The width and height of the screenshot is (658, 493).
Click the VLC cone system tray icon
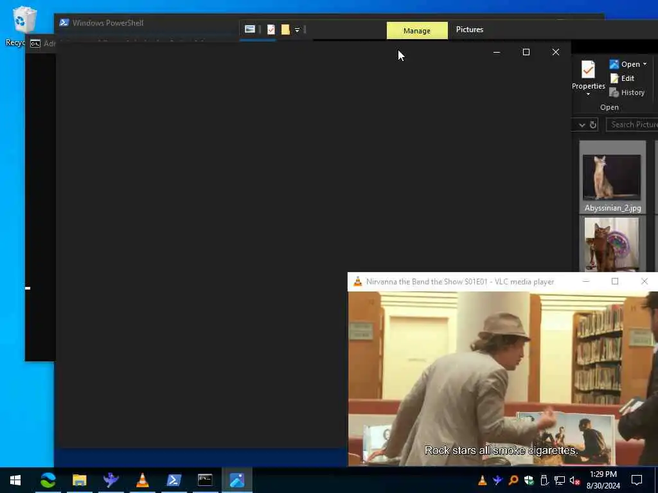[482, 480]
